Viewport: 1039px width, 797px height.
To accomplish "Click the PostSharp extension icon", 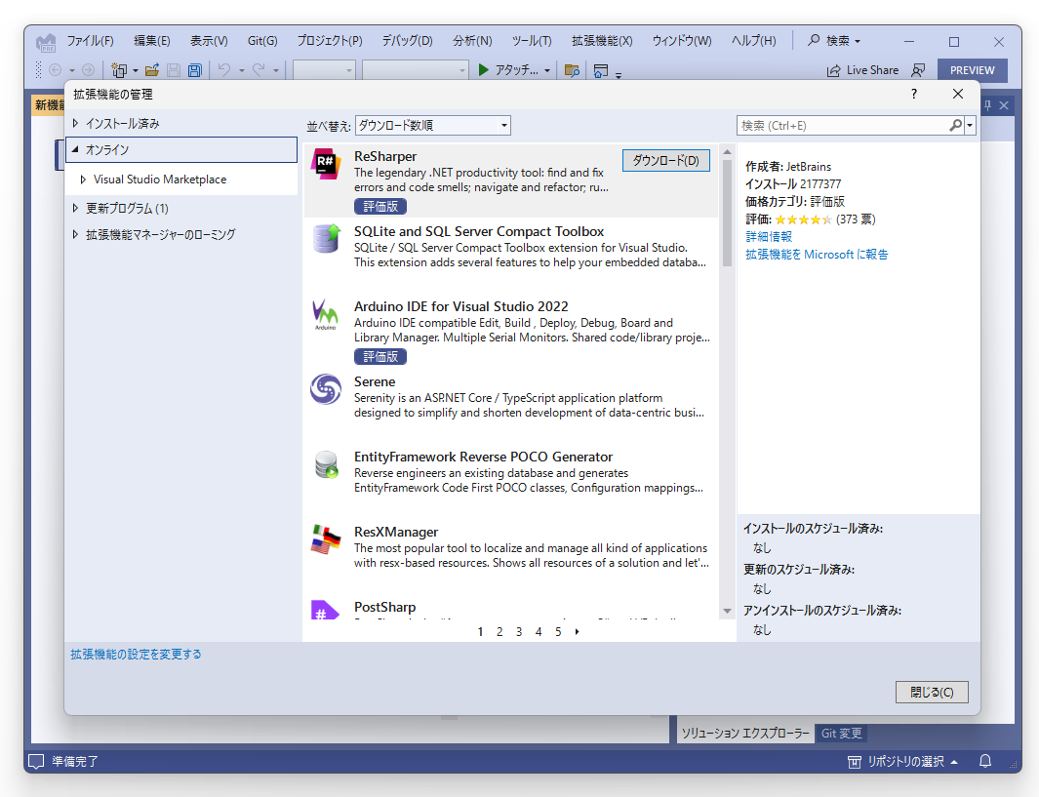I will [325, 611].
